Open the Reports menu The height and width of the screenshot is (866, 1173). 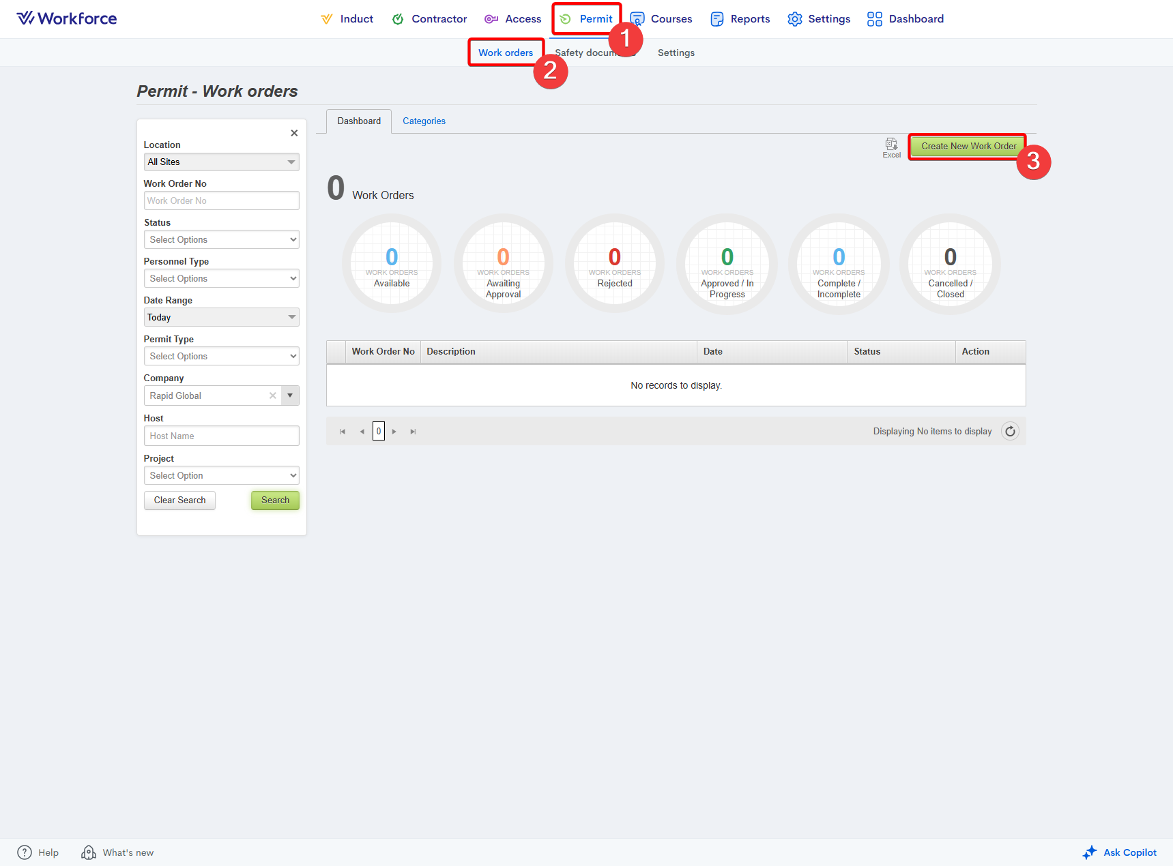740,19
